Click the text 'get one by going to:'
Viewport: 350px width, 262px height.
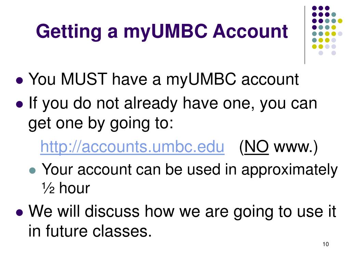pyautogui.click(x=101, y=123)
